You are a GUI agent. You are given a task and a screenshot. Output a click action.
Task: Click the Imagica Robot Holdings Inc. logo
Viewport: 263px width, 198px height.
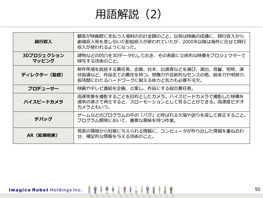[45, 190]
